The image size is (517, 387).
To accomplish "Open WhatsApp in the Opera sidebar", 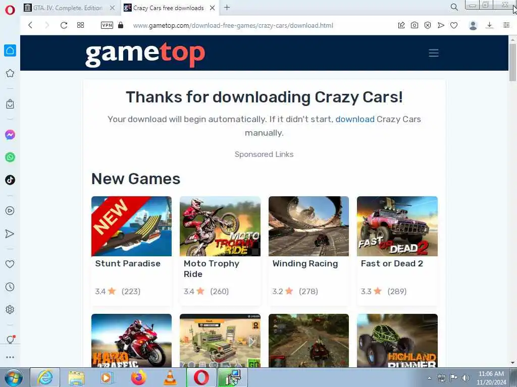I will pyautogui.click(x=10, y=157).
